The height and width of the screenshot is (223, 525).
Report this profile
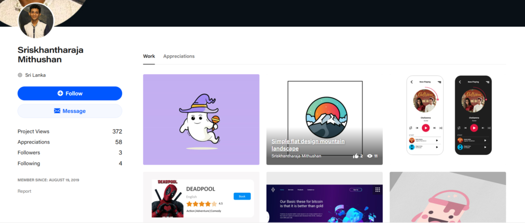[x=24, y=191]
